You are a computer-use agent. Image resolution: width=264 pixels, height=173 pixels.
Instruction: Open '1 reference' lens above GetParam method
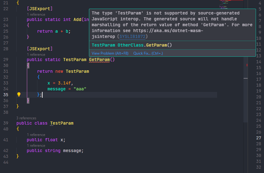[36, 55]
